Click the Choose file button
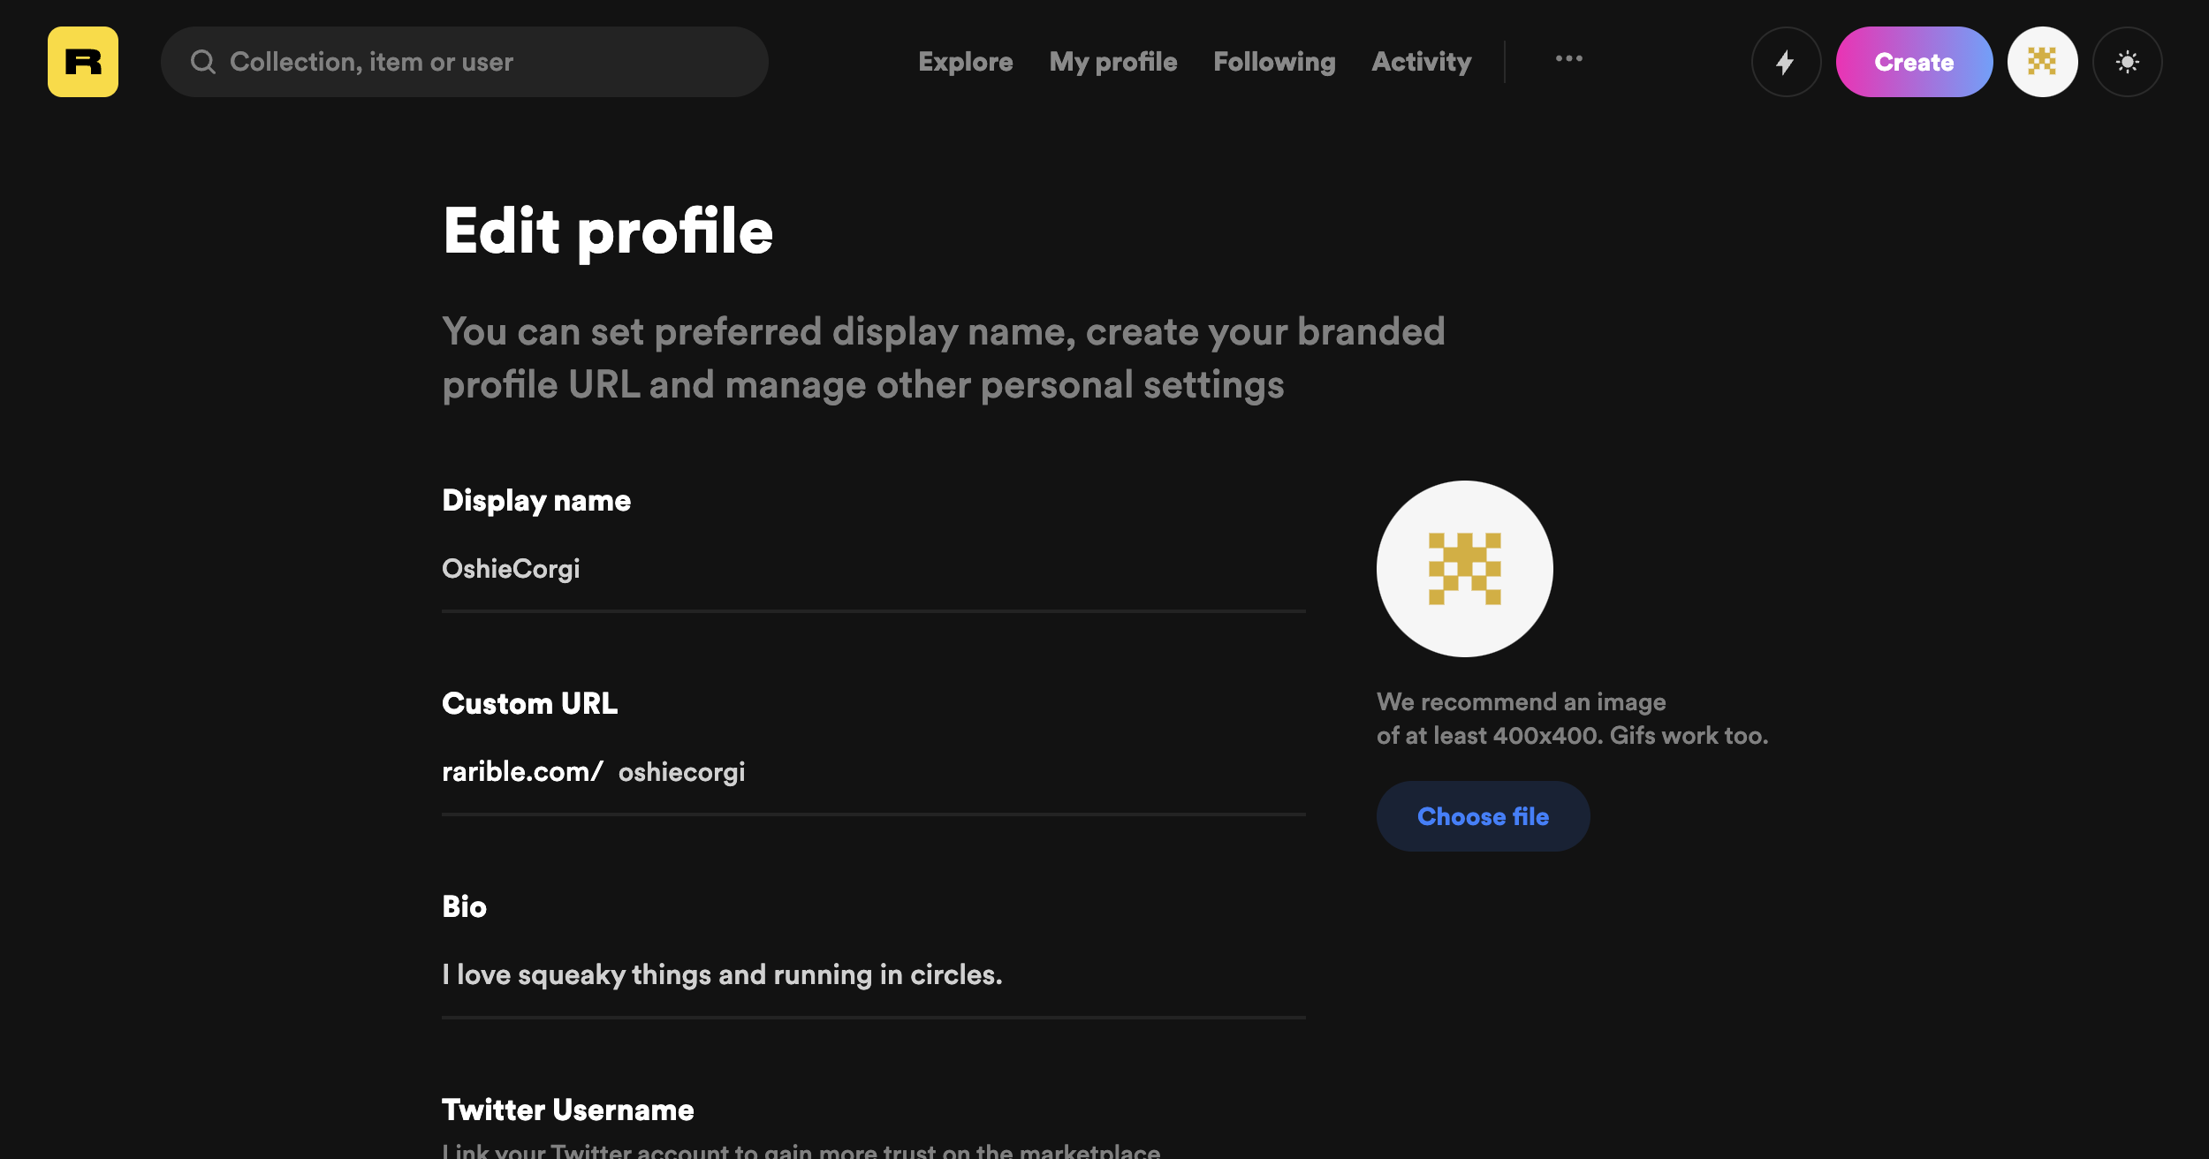Screen dimensions: 2209x1159 (1483, 816)
